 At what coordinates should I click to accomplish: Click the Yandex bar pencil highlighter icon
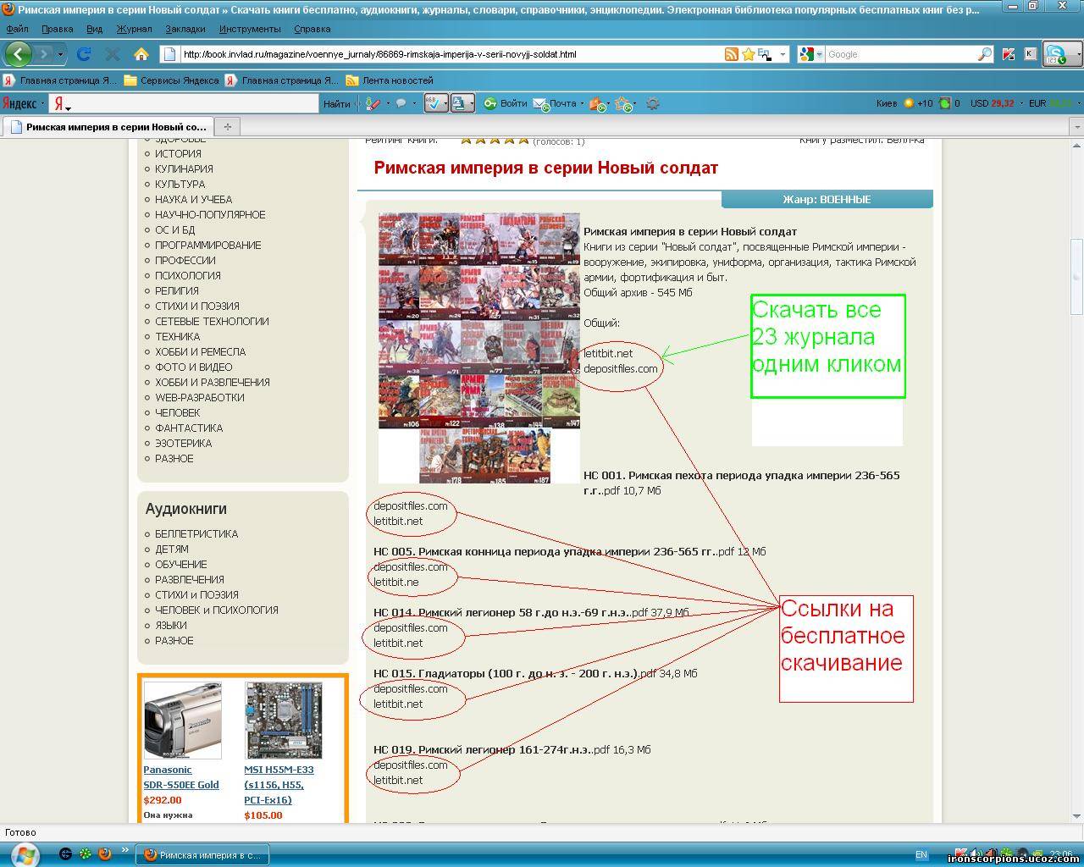coord(373,103)
